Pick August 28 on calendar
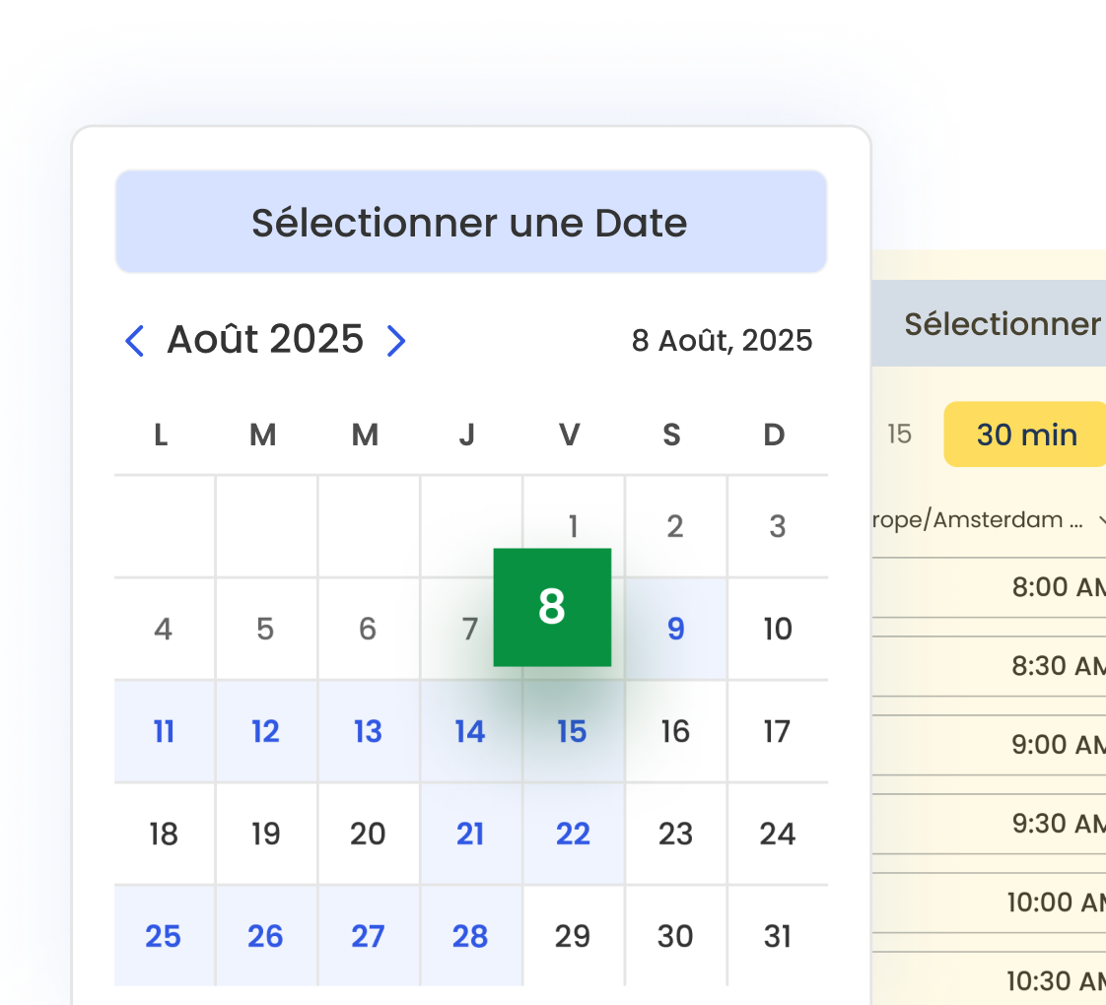Screen dimensions: 1106x1005 pyautogui.click(x=470, y=936)
